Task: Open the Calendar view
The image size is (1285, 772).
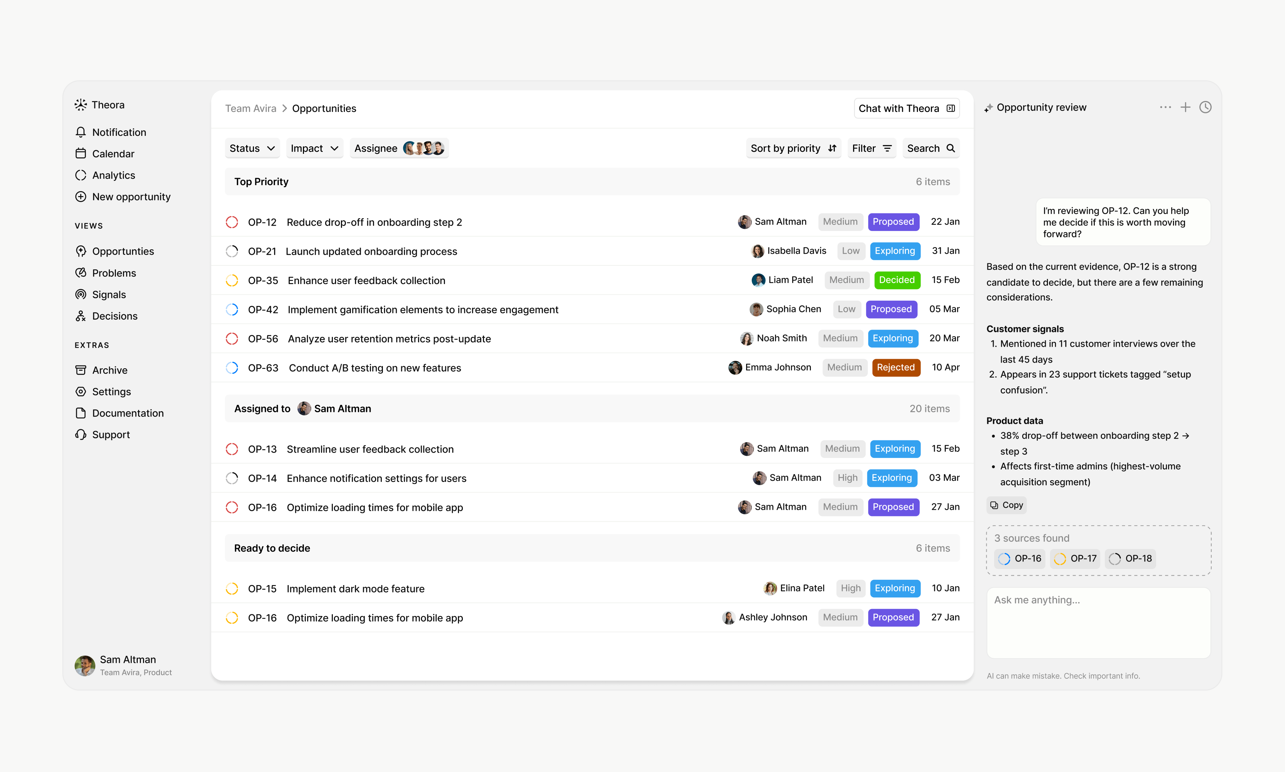Action: pos(113,153)
